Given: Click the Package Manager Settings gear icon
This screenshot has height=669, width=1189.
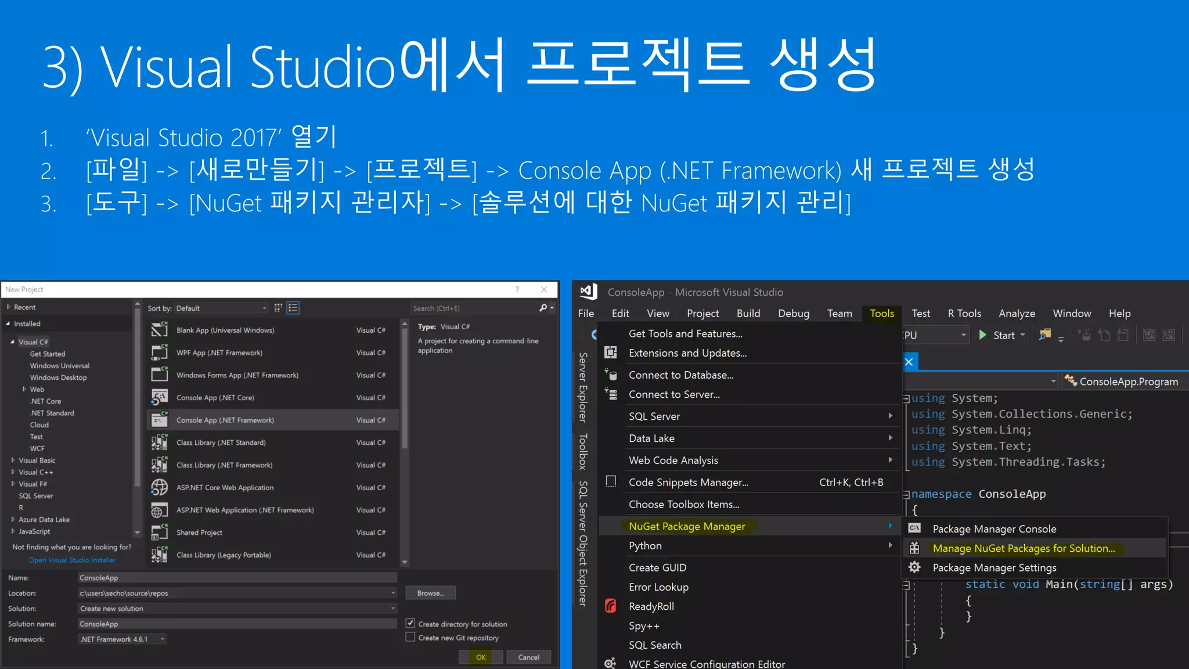Looking at the screenshot, I should click(914, 567).
